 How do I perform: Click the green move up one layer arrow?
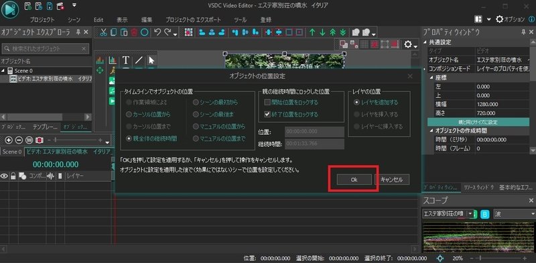tap(312, 32)
